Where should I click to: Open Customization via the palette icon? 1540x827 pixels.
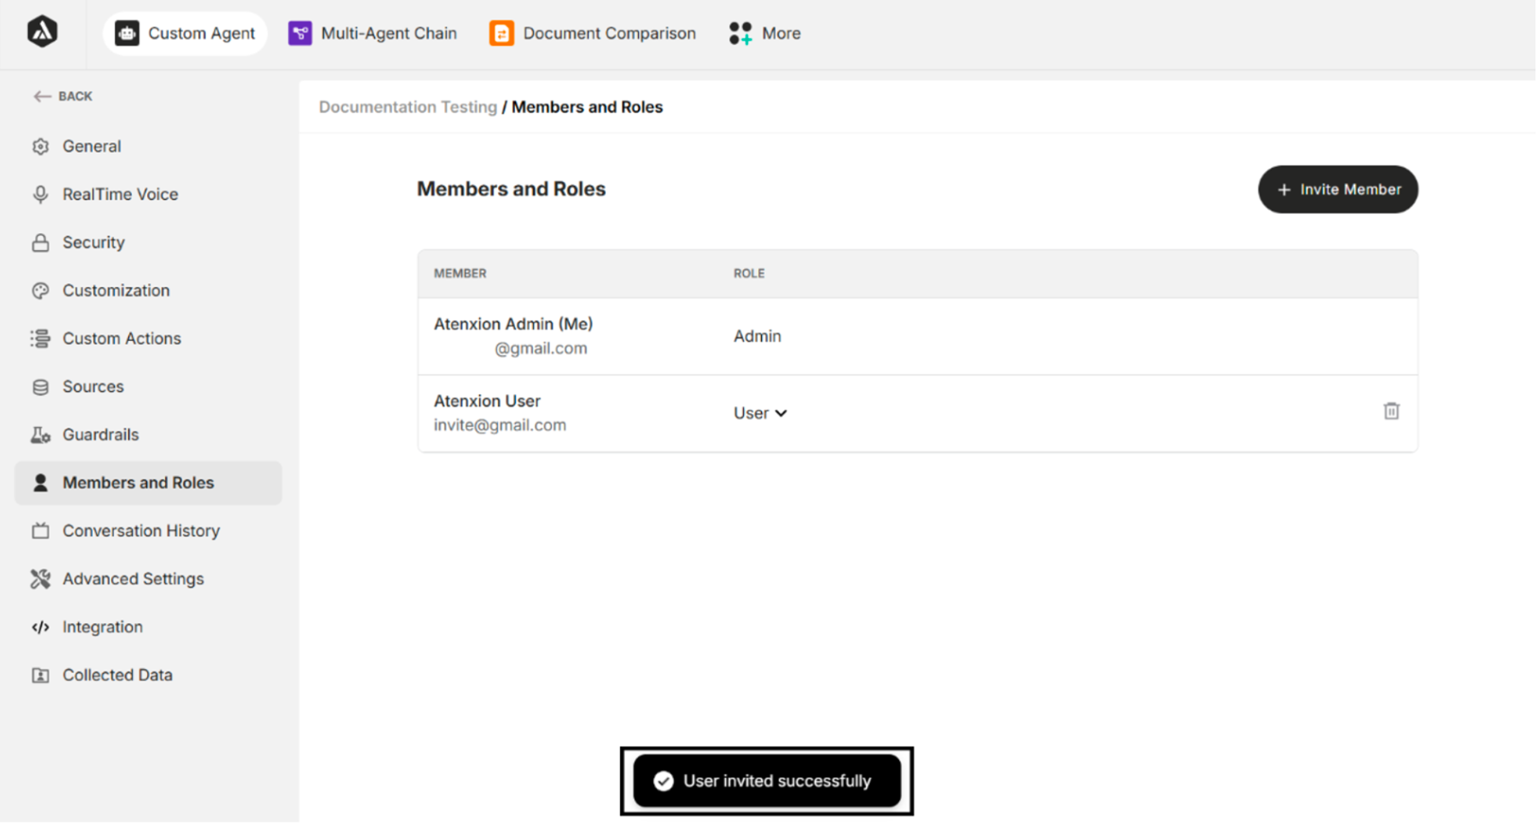[x=40, y=291]
